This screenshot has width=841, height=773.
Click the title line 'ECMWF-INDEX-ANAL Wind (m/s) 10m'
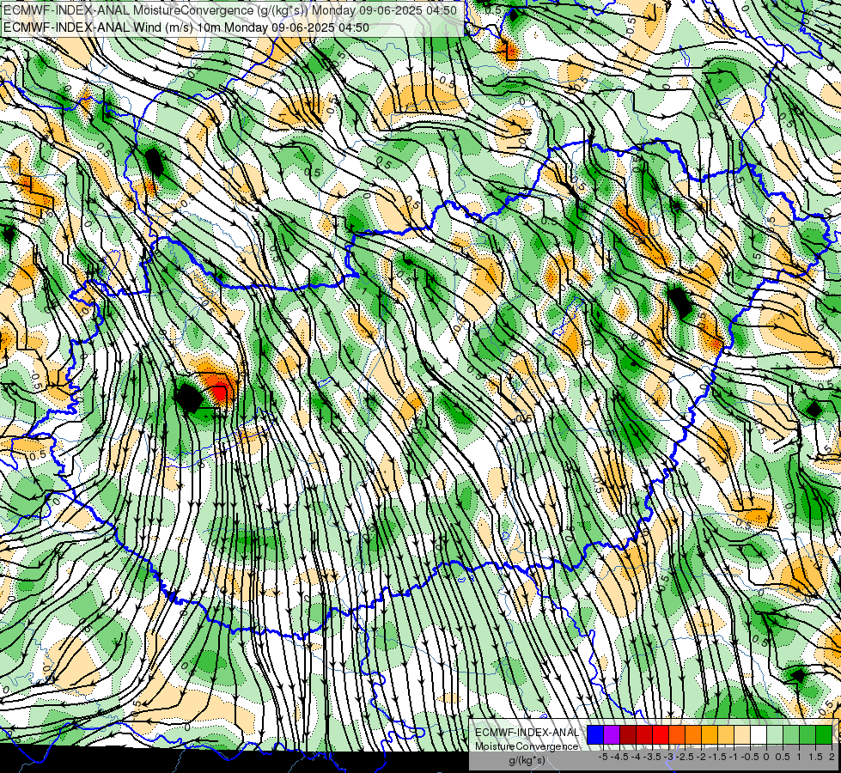(x=112, y=27)
